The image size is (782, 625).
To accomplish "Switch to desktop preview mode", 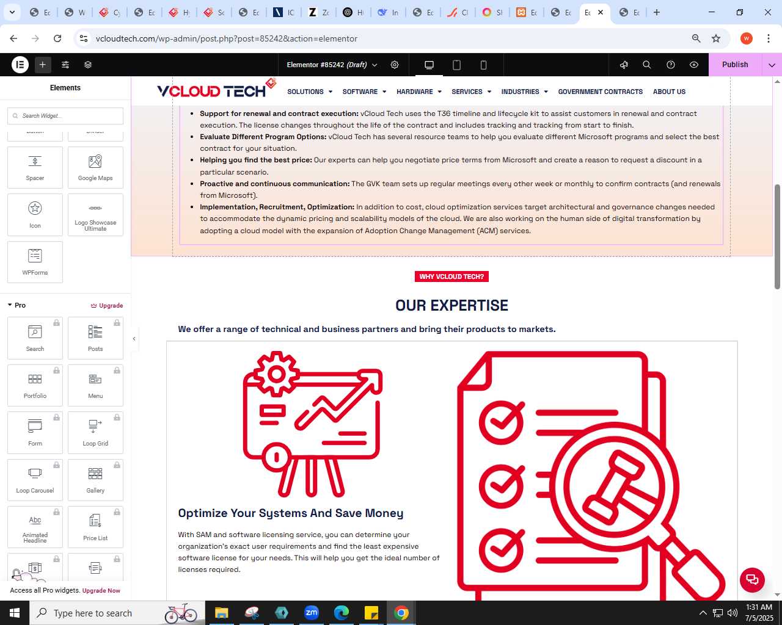I will pyautogui.click(x=429, y=65).
